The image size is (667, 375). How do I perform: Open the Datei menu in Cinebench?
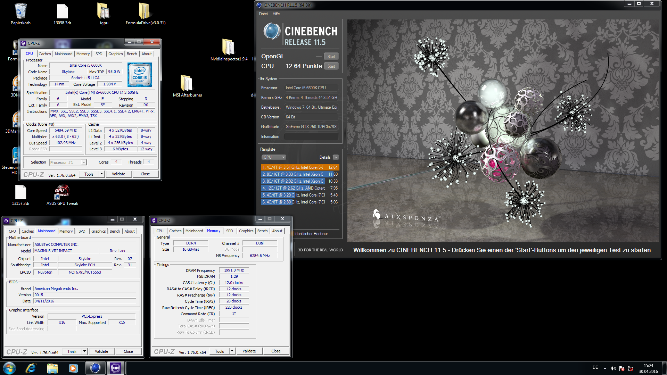coord(263,14)
